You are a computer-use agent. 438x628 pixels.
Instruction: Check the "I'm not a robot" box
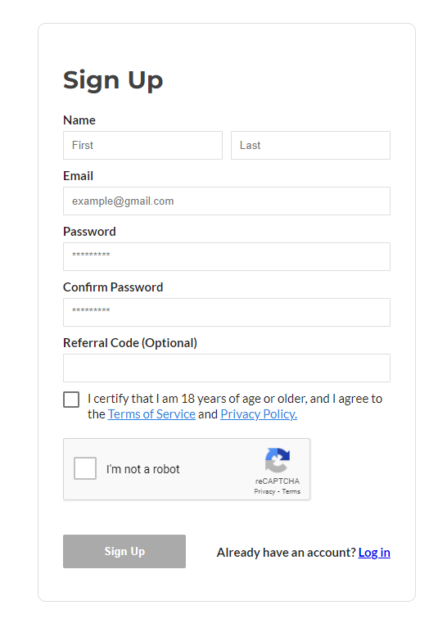click(85, 468)
